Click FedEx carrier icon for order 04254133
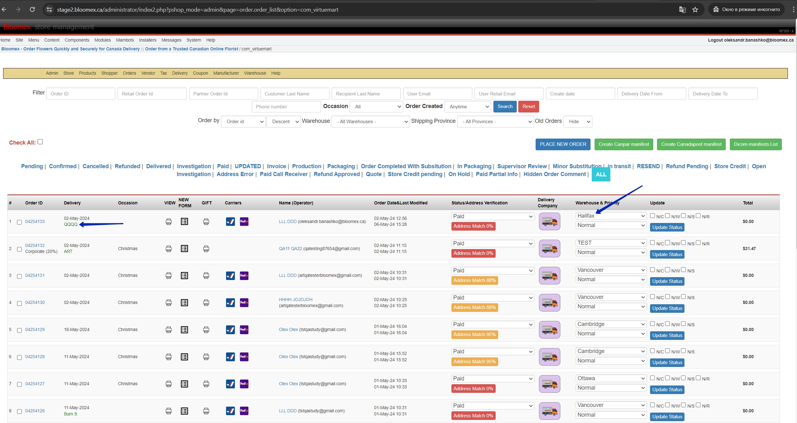Screen dimensions: 797x423 (x=244, y=221)
